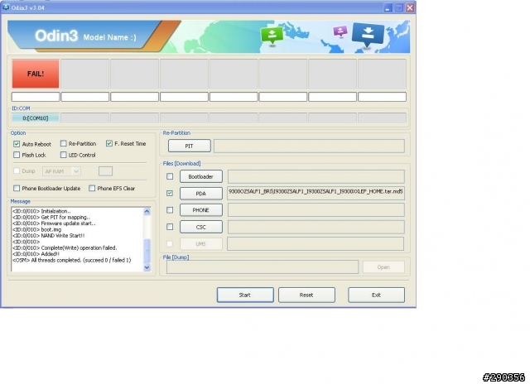Click the 'Added!!' log line
This screenshot has height=384, width=530.
click(x=36, y=254)
